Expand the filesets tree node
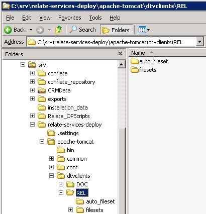Image resolution: width=206 pixels, height=214 pixels. 70,209
